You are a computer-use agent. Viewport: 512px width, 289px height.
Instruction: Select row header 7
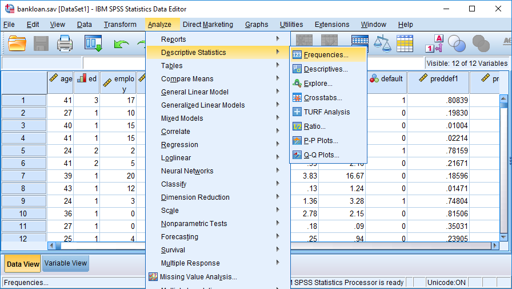(x=23, y=176)
